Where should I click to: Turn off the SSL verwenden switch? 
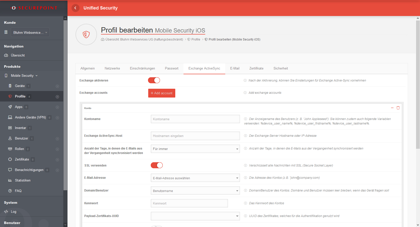tap(157, 165)
